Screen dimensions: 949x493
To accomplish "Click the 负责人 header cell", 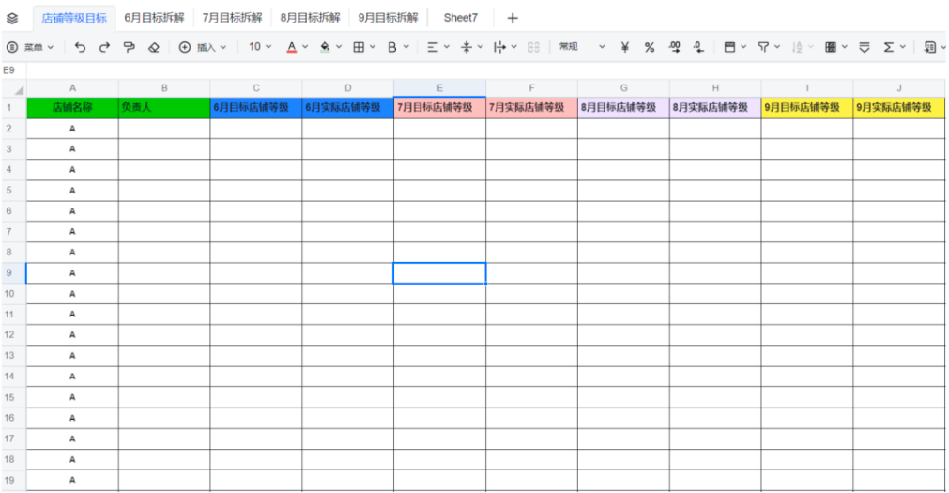I will pyautogui.click(x=164, y=108).
